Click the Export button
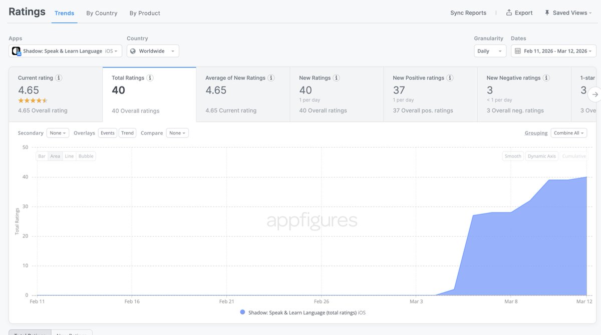601x335 pixels. point(519,13)
